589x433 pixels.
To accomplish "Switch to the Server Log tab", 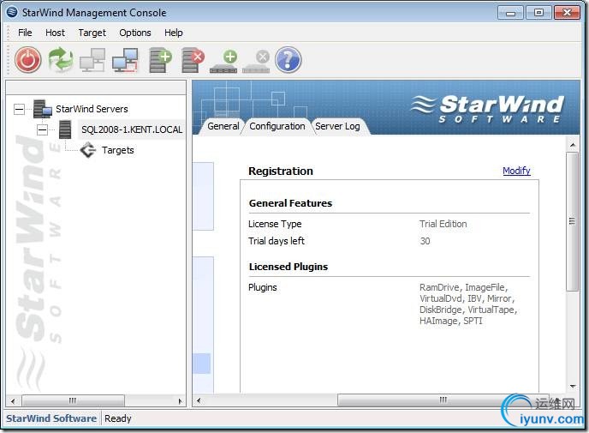I will click(337, 126).
